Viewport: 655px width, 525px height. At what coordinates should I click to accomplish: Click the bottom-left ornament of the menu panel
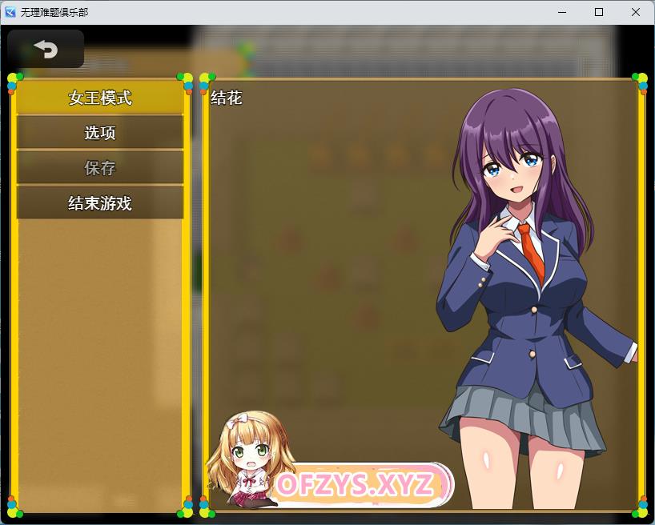[14, 507]
